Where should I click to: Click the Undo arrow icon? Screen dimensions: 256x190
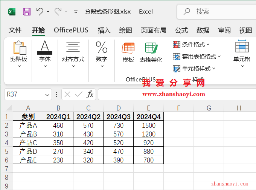[x=40, y=12]
